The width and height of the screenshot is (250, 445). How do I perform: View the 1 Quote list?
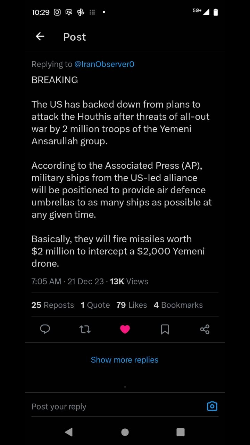[x=95, y=305]
